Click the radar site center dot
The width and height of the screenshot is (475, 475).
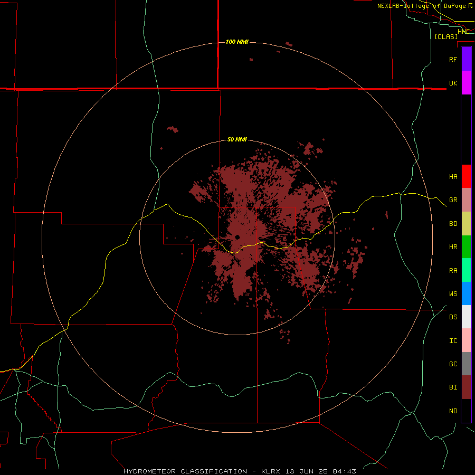(x=237, y=237)
